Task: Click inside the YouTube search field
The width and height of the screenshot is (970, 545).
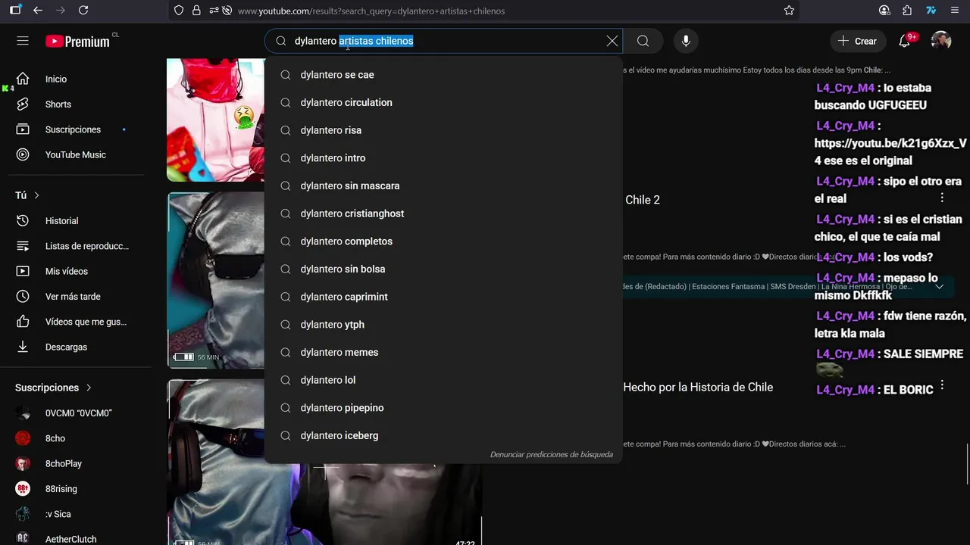Action: tap(443, 41)
